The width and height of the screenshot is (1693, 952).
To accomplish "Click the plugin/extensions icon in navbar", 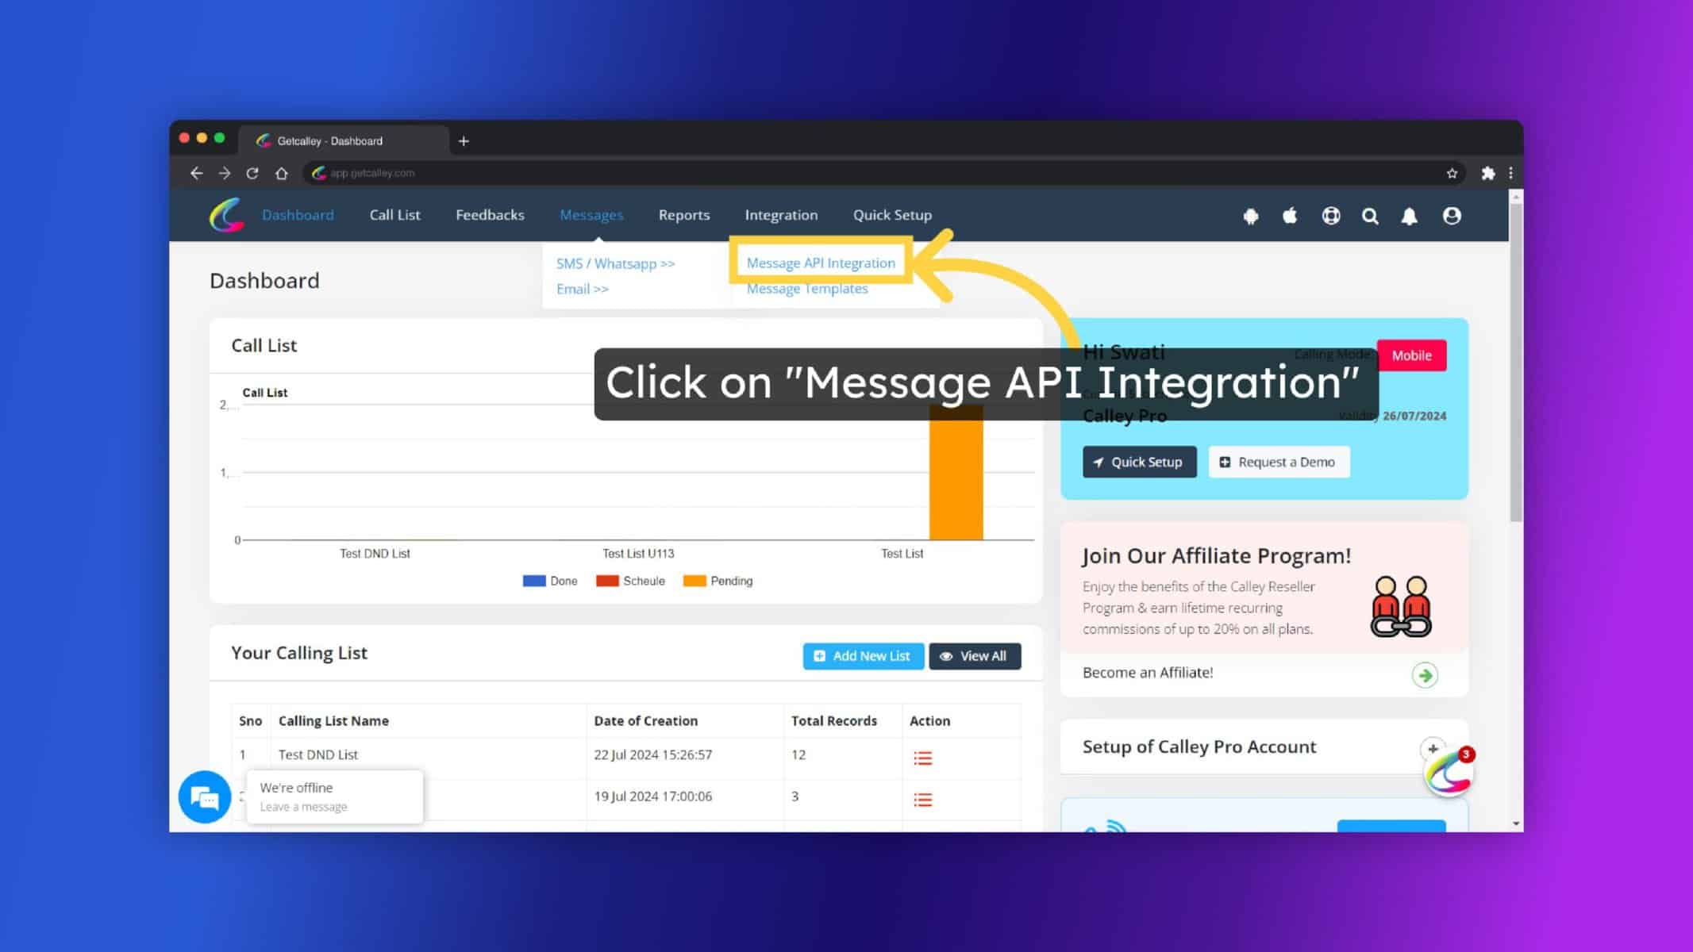I will [x=1487, y=172].
